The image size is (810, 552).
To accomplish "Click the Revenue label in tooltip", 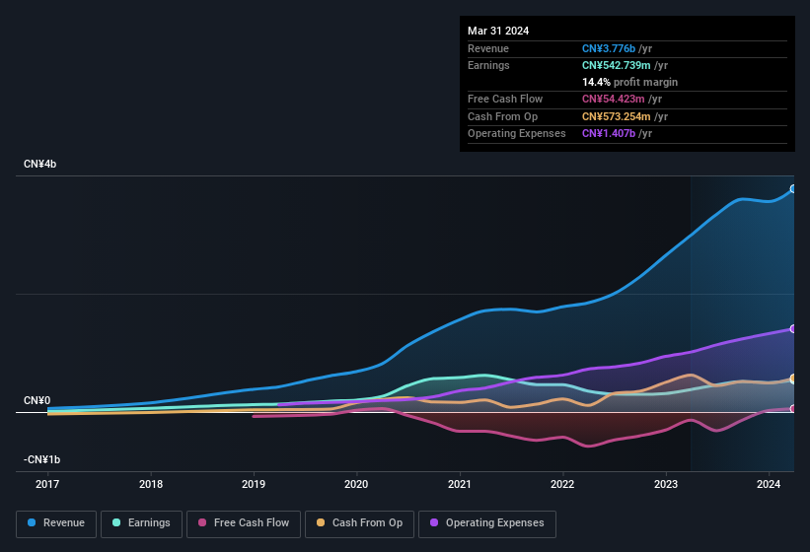I will point(488,48).
